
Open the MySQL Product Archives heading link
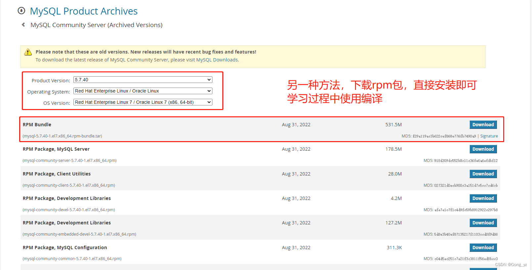(x=84, y=11)
